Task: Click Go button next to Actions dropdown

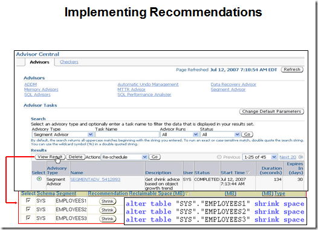Action: 155,157
